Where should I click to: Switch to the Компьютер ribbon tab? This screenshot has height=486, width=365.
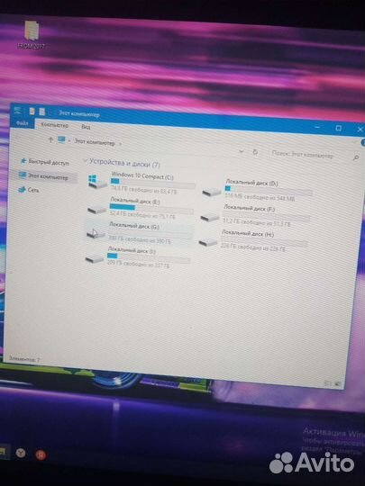55,125
